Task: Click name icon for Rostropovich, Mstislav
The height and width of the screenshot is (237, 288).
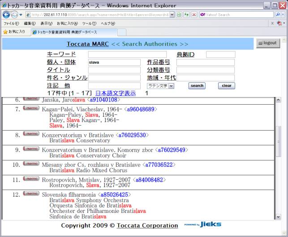Action: pos(31,178)
